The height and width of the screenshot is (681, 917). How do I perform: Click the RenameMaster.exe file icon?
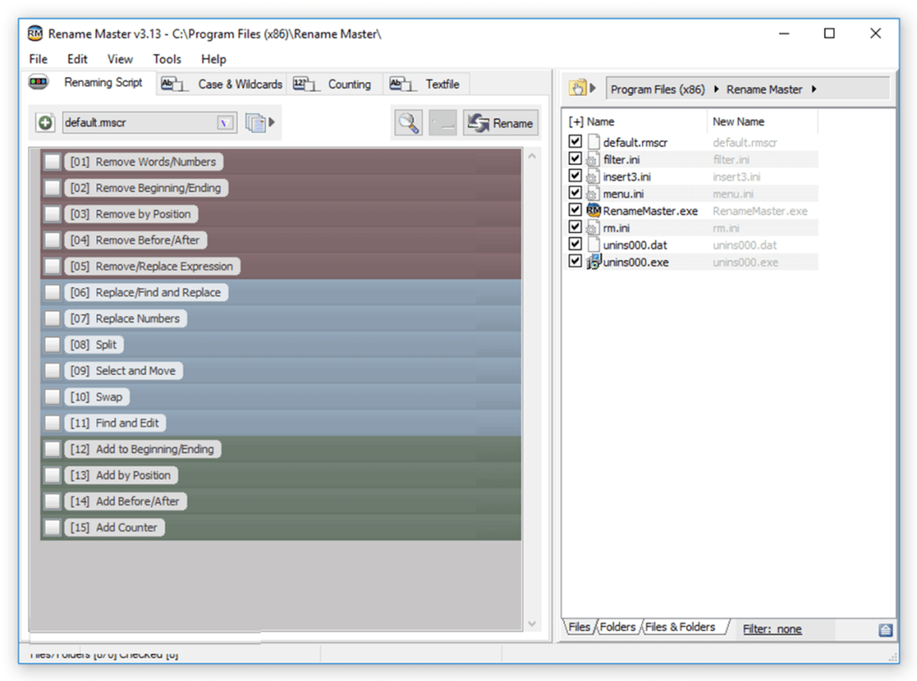(594, 211)
